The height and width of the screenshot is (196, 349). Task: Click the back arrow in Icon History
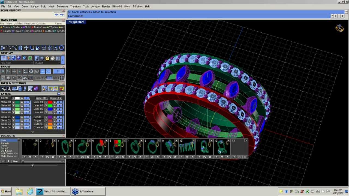tap(56, 15)
